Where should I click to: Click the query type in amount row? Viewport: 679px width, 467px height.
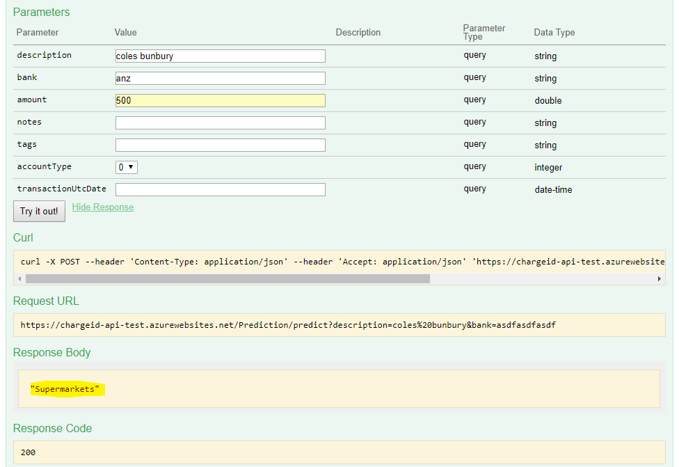point(474,100)
